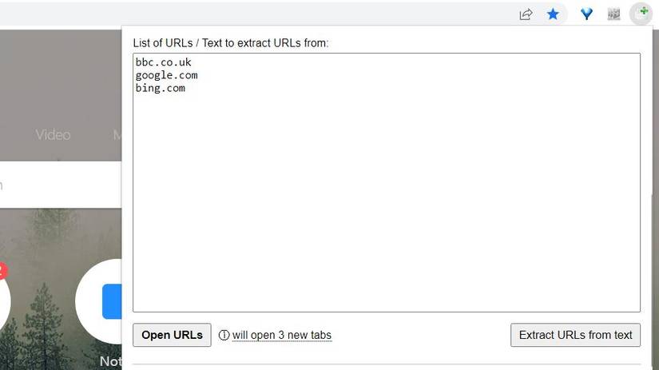The height and width of the screenshot is (370, 659).
Task: Click the partially hidden blue shortcut icon
Action: point(112,301)
